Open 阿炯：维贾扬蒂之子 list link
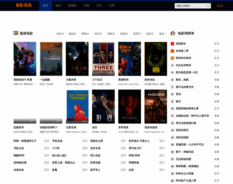 (25, 141)
